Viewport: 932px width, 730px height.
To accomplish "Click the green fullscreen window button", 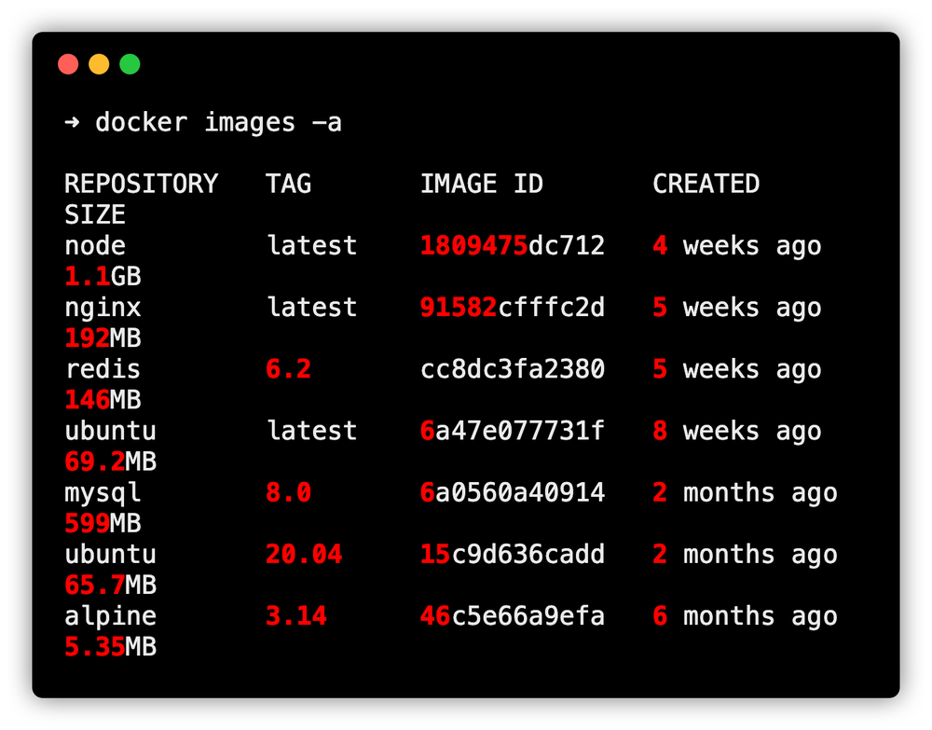I will pos(130,63).
